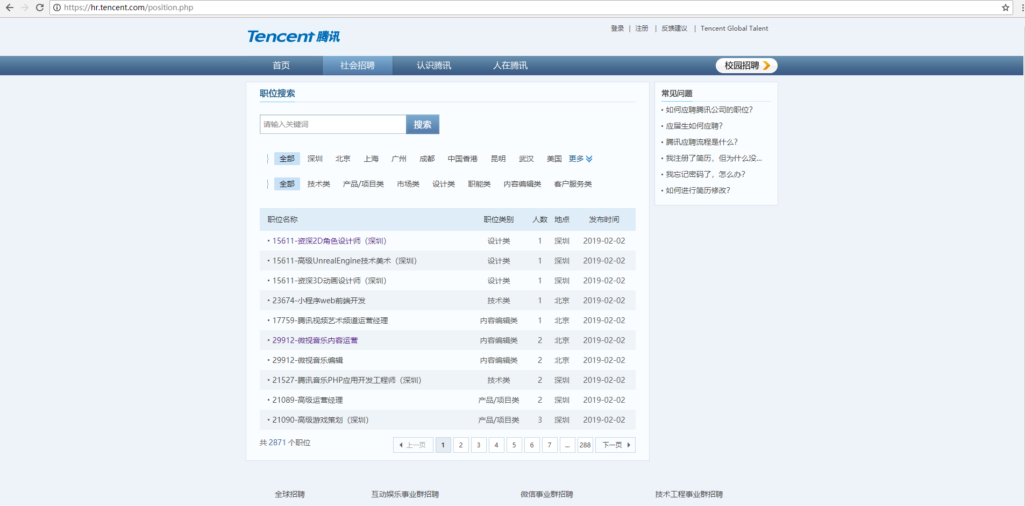Open job 23674-小程序web前端开发

pyautogui.click(x=319, y=301)
